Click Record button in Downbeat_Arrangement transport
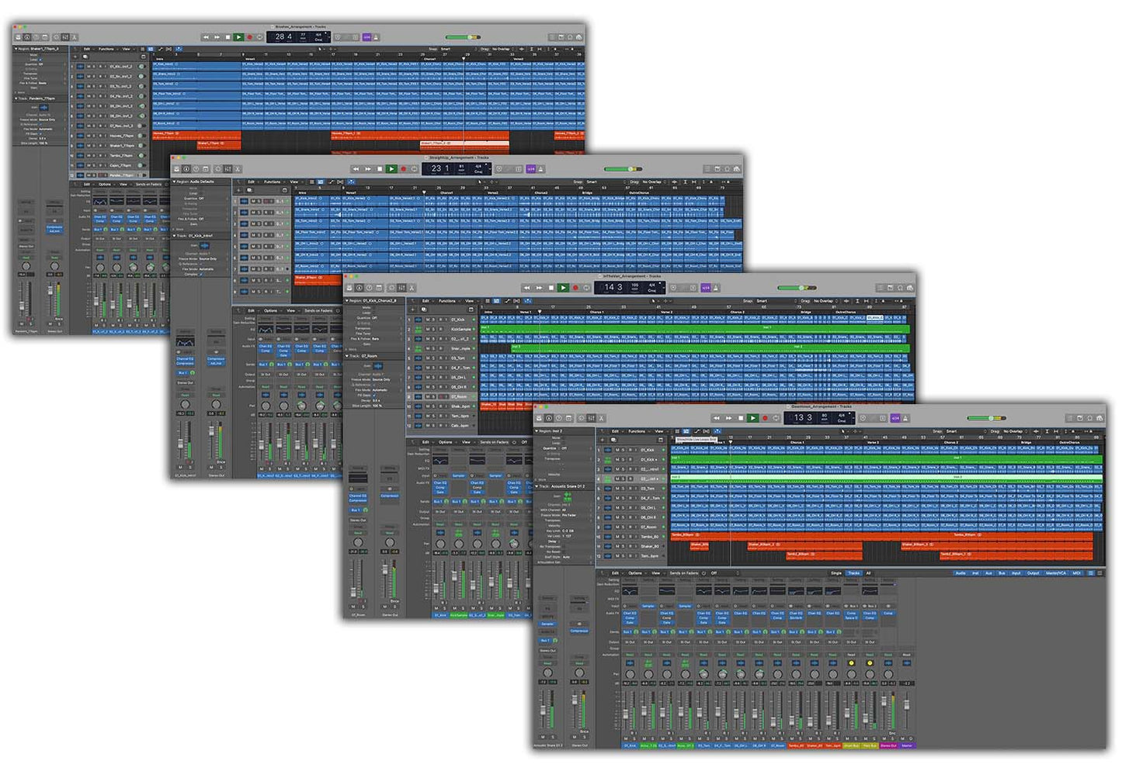The height and width of the screenshot is (771, 1122). pyautogui.click(x=764, y=418)
